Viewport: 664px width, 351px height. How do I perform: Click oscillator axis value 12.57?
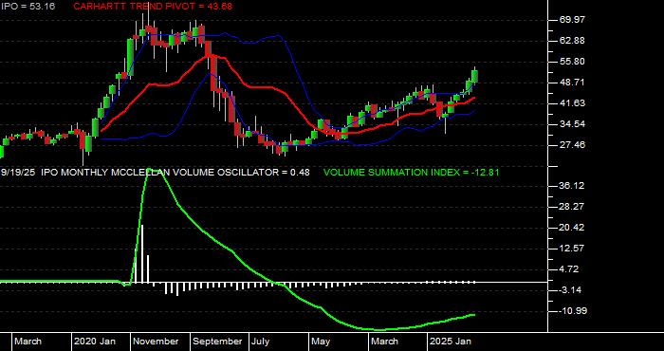pyautogui.click(x=572, y=249)
